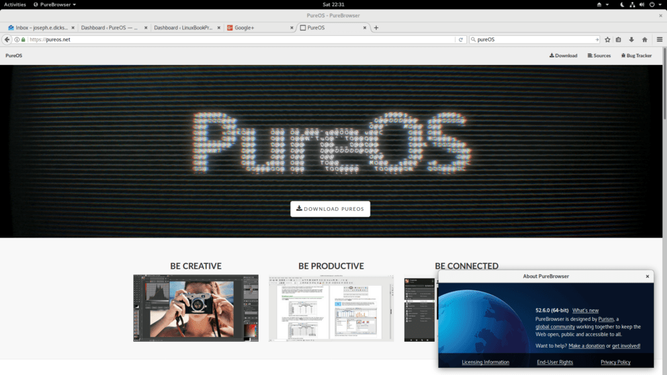Go to the home page icon
This screenshot has height=375, width=667.
(x=645, y=40)
